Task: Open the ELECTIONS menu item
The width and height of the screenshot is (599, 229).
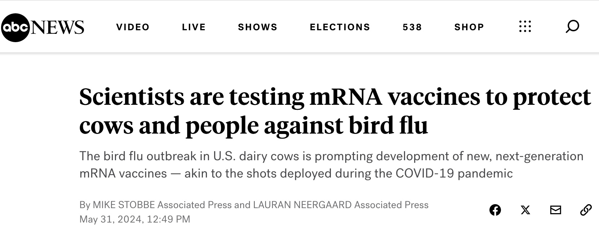Action: pos(340,27)
